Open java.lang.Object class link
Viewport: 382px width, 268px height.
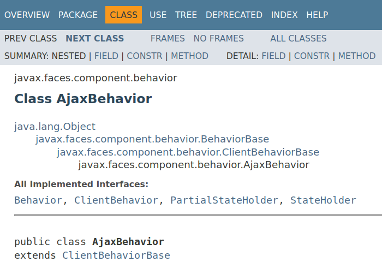click(x=55, y=126)
